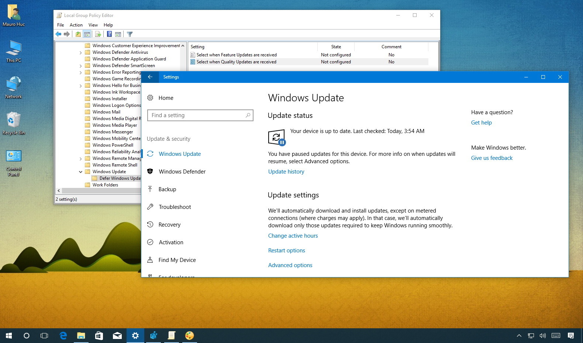
Task: Click Give us feedback link
Action: (492, 158)
